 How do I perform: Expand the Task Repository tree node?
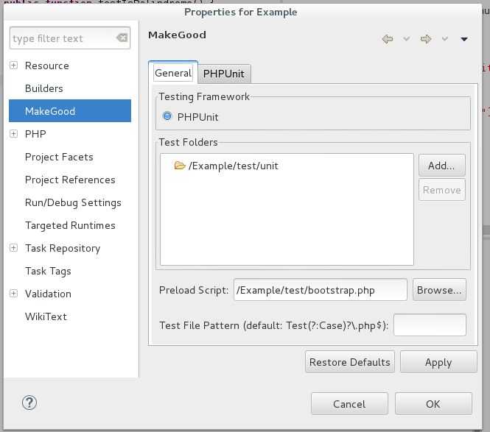13,248
